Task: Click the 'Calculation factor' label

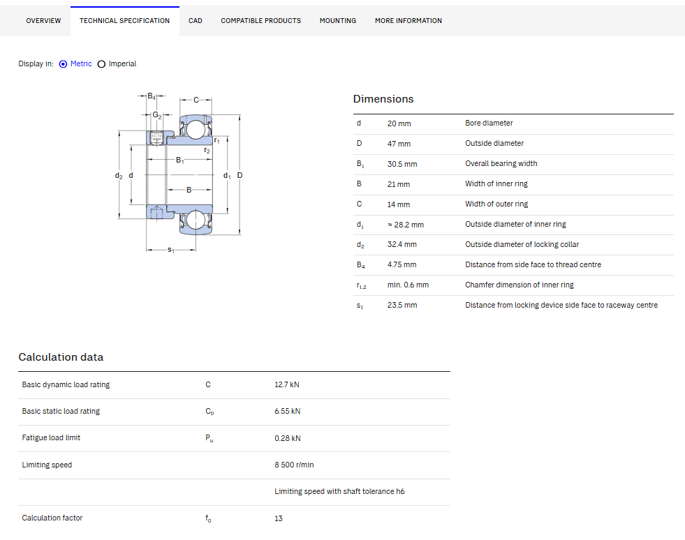Action: tap(52, 518)
